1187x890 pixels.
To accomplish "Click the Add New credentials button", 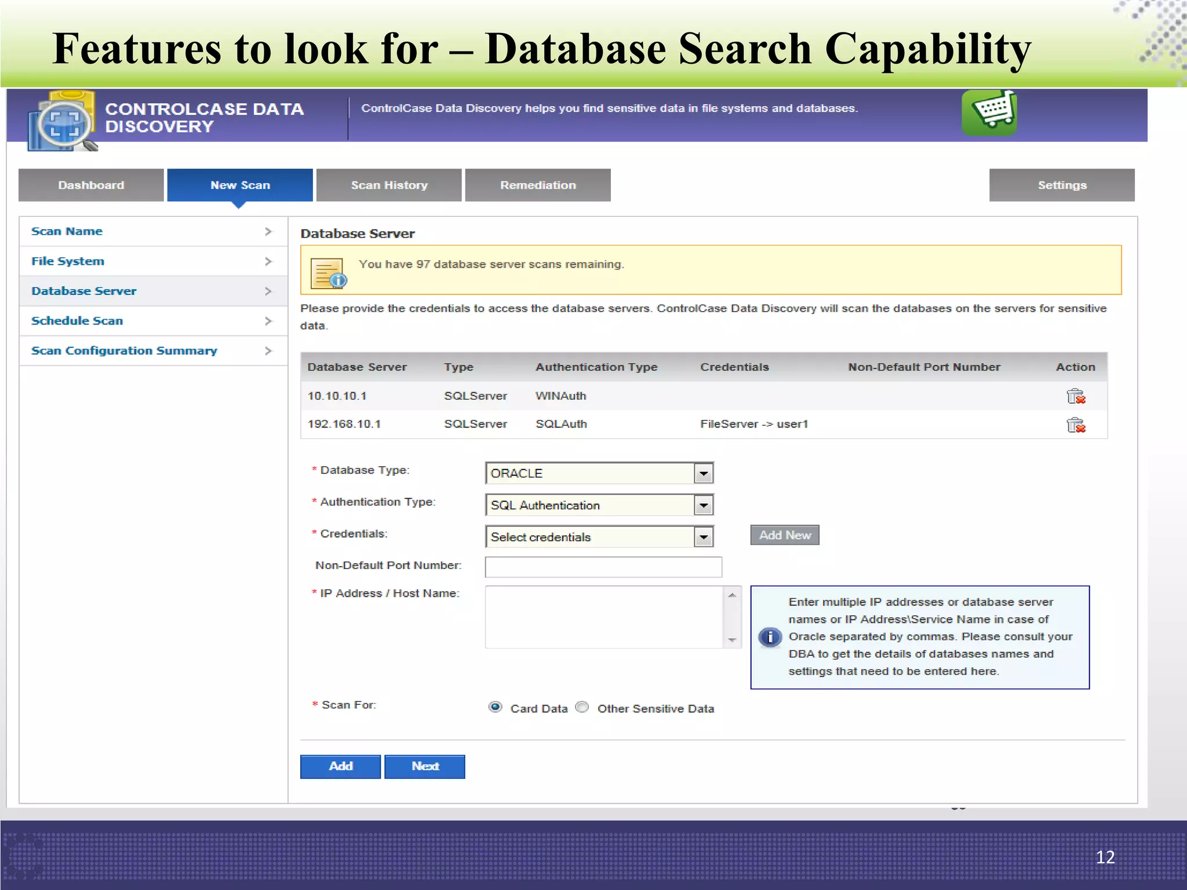I will [x=785, y=535].
